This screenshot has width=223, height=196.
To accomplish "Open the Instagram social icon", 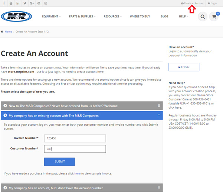I will tap(46, 3).
